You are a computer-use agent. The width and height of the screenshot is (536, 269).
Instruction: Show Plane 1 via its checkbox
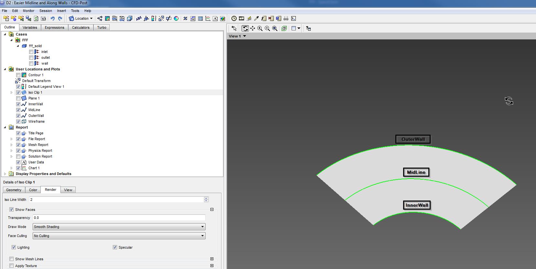(18, 98)
